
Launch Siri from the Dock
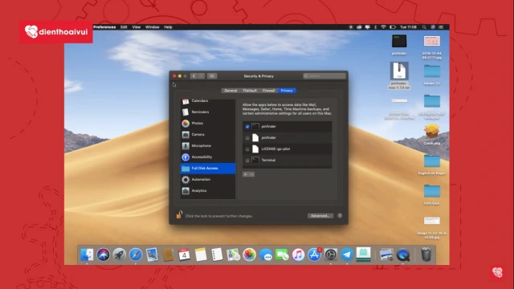pyautogui.click(x=103, y=254)
